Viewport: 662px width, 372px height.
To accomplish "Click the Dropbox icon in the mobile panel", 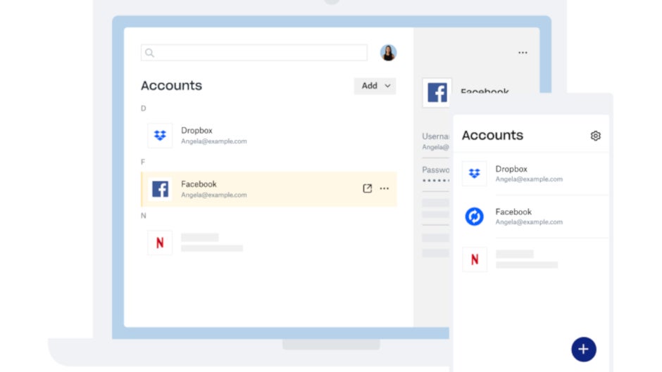I will click(474, 174).
